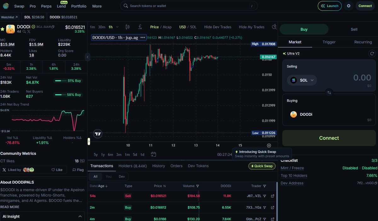
Task: Select the 30m chart interval
Action: click(101, 27)
